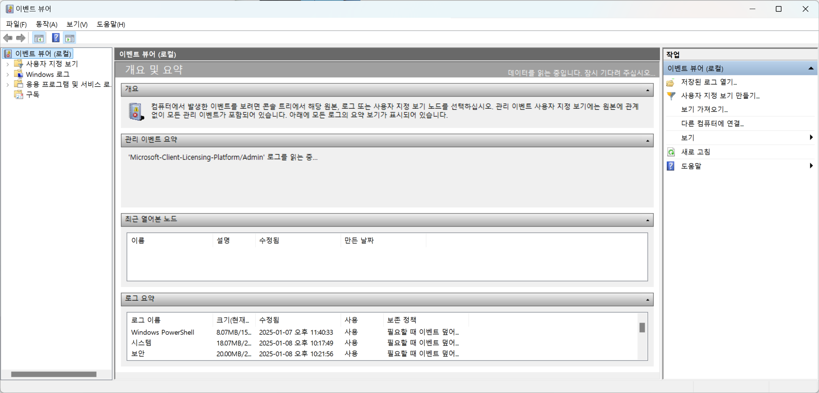Minimize the 이벤트 뷰어 window
The width and height of the screenshot is (819, 393).
[753, 9]
